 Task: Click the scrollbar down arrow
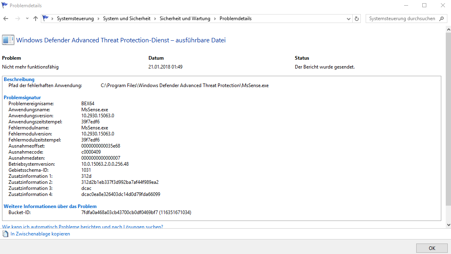point(449,225)
